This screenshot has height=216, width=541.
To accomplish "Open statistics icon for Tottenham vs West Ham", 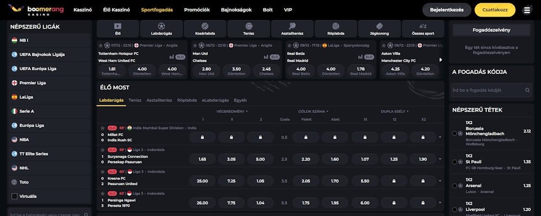I will pyautogui.click(x=171, y=57).
